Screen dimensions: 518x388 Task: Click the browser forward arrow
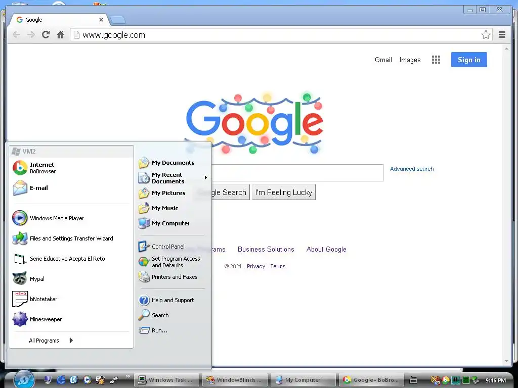pos(31,35)
